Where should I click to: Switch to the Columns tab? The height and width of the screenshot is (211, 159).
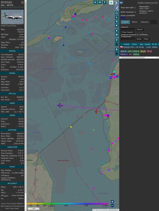(144, 22)
